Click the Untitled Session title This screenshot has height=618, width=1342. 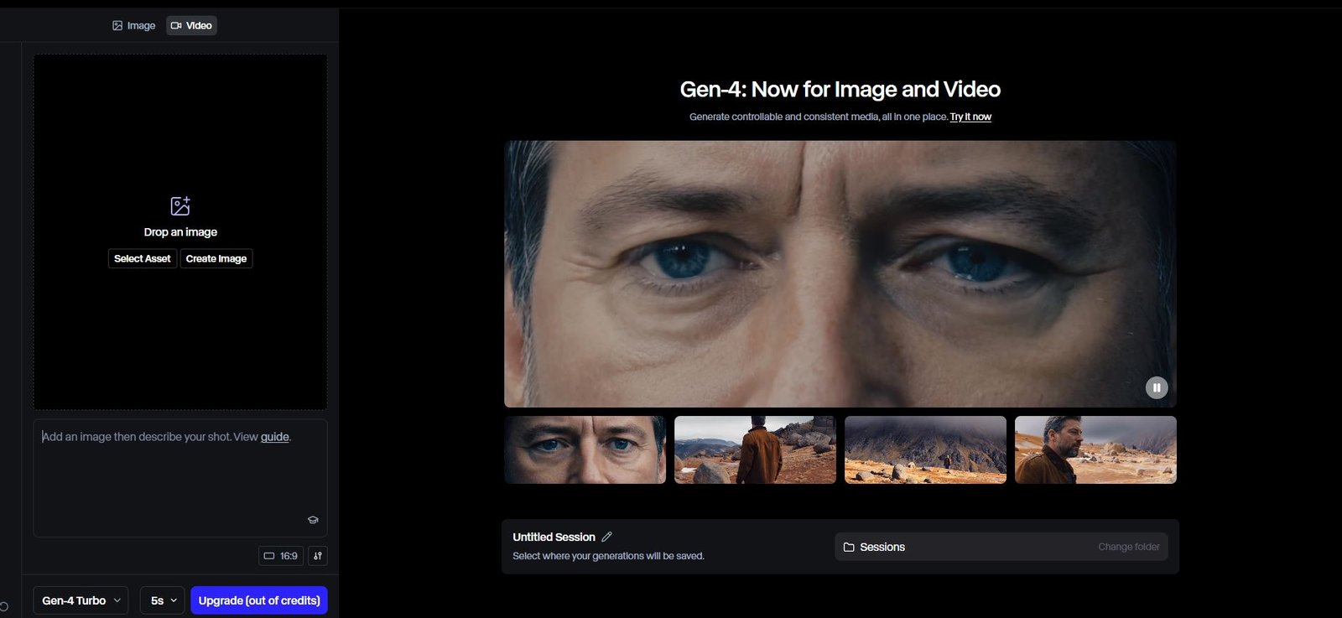[554, 537]
